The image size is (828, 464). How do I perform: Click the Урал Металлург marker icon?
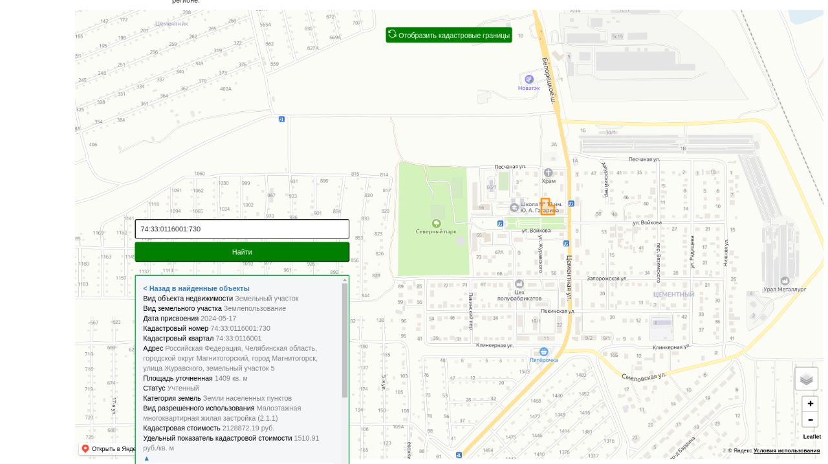(785, 280)
